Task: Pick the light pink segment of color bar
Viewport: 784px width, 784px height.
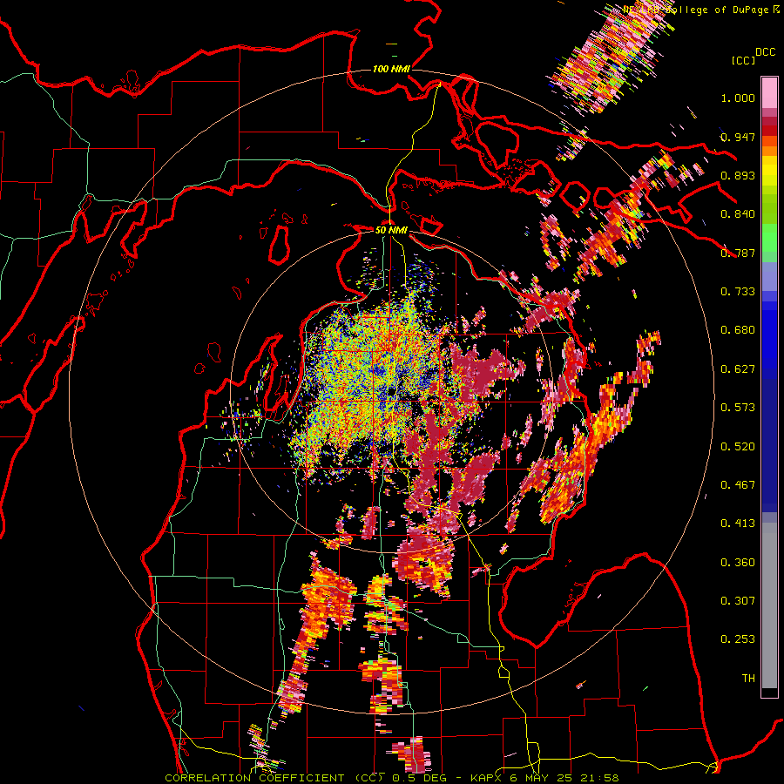Action: tap(769, 92)
